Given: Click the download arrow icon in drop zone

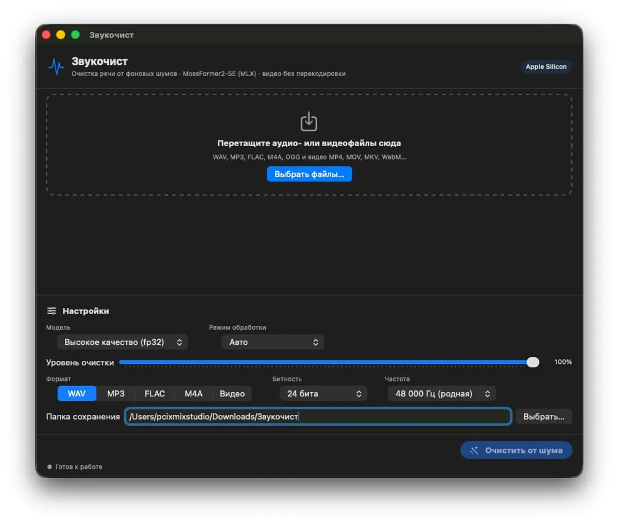Looking at the screenshot, I should click(x=309, y=121).
